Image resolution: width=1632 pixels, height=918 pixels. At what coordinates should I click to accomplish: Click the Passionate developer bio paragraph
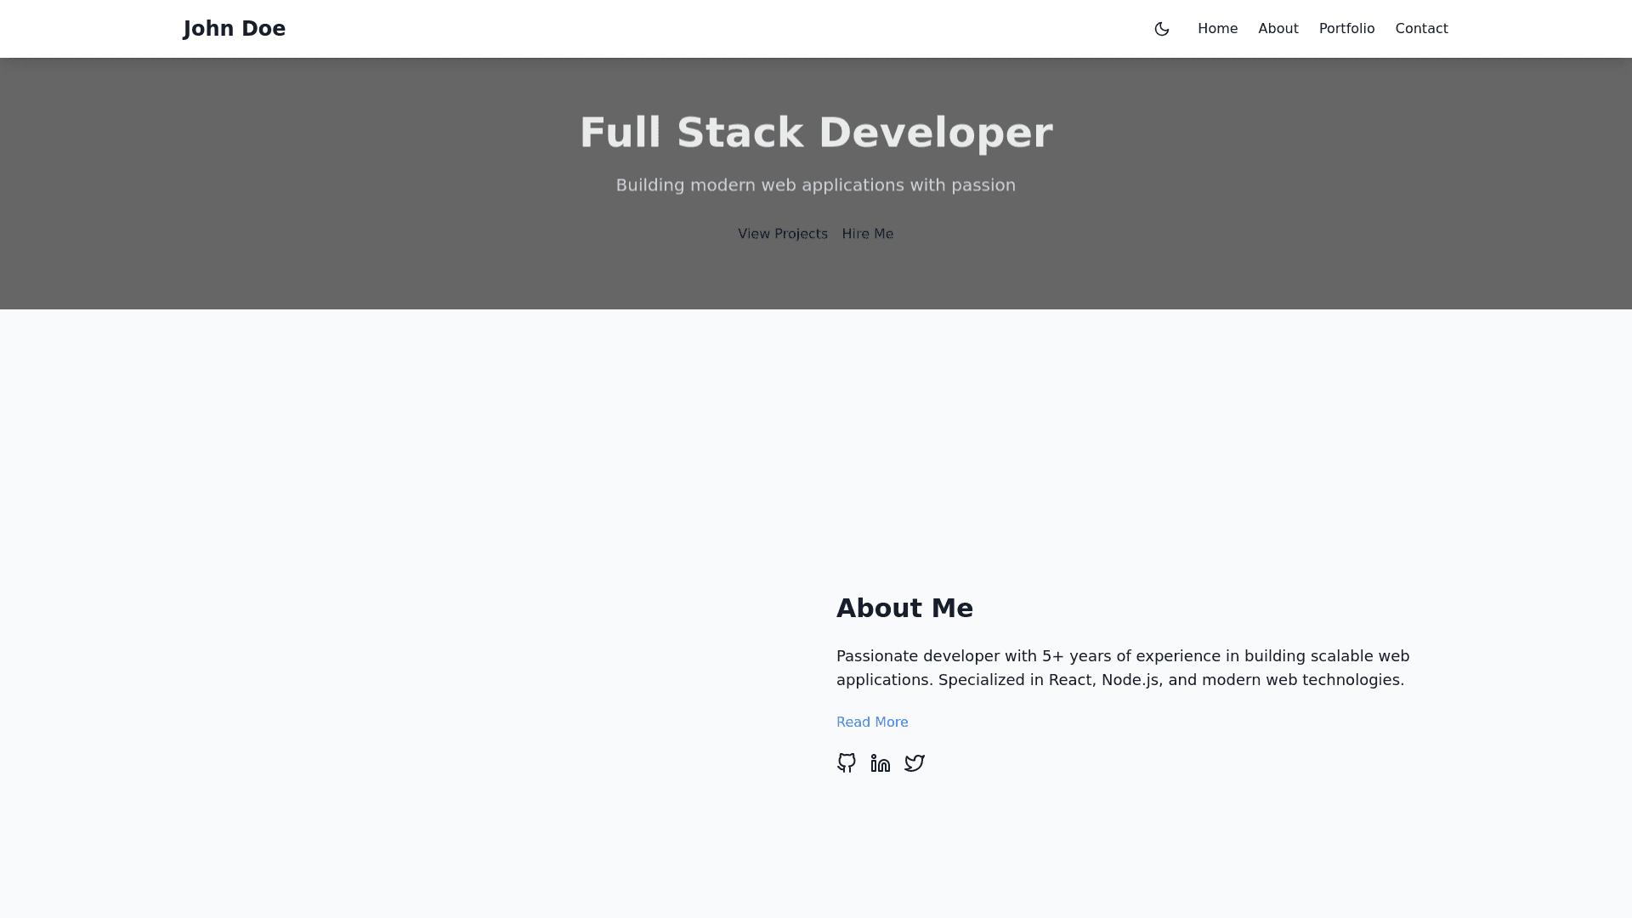(x=1122, y=656)
